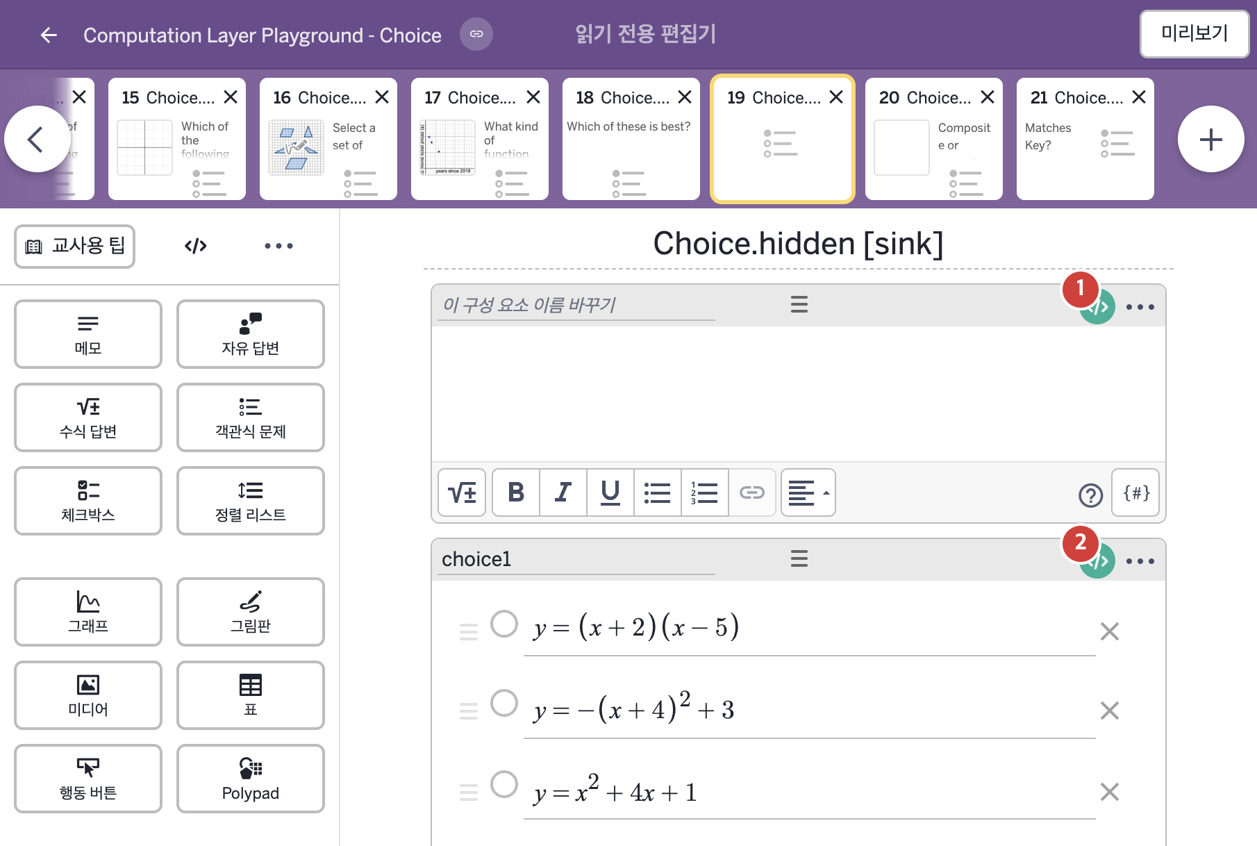Add a Polypad component
This screenshot has width=1257, height=846.
pos(251,779)
